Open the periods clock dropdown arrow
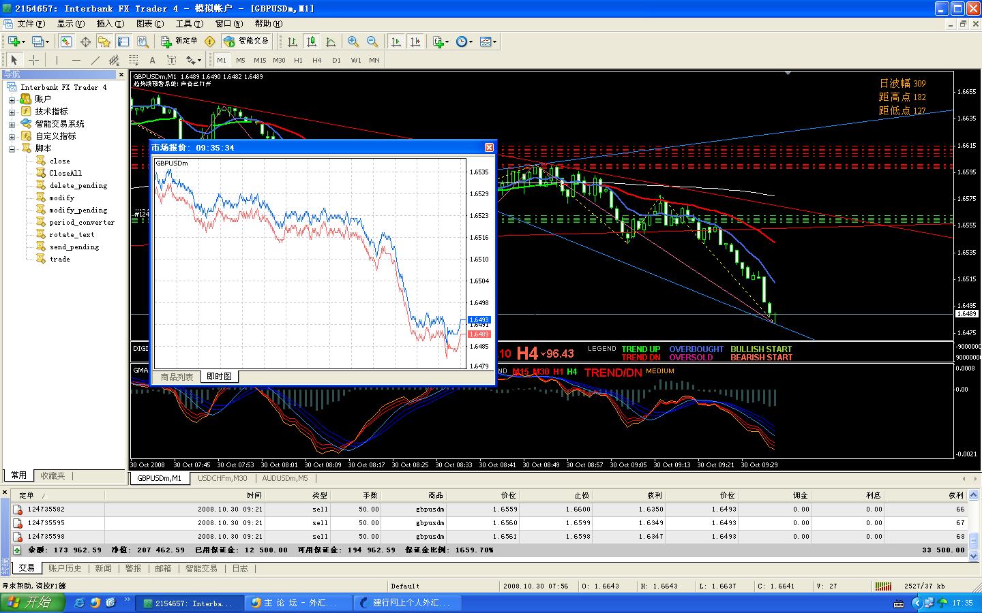 (x=471, y=42)
